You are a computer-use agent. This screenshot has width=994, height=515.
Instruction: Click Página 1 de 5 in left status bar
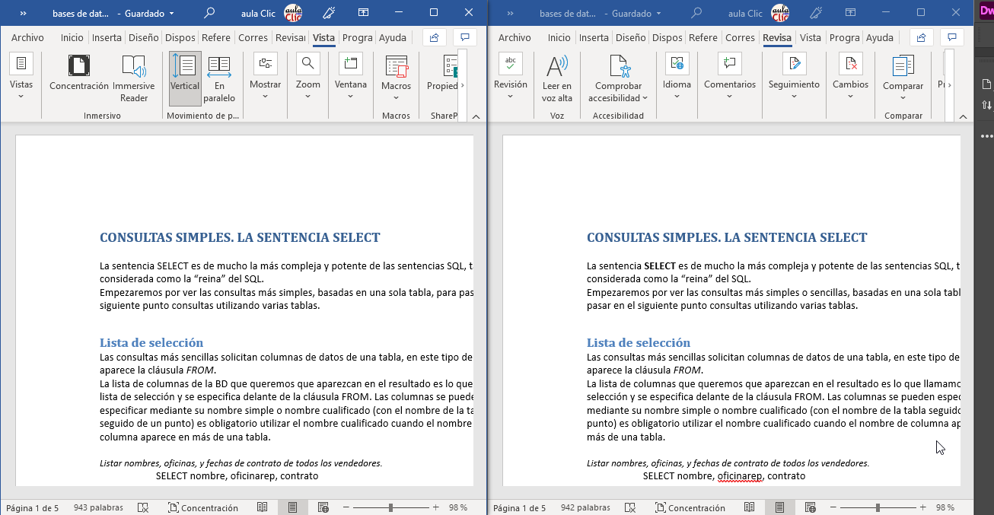click(32, 507)
